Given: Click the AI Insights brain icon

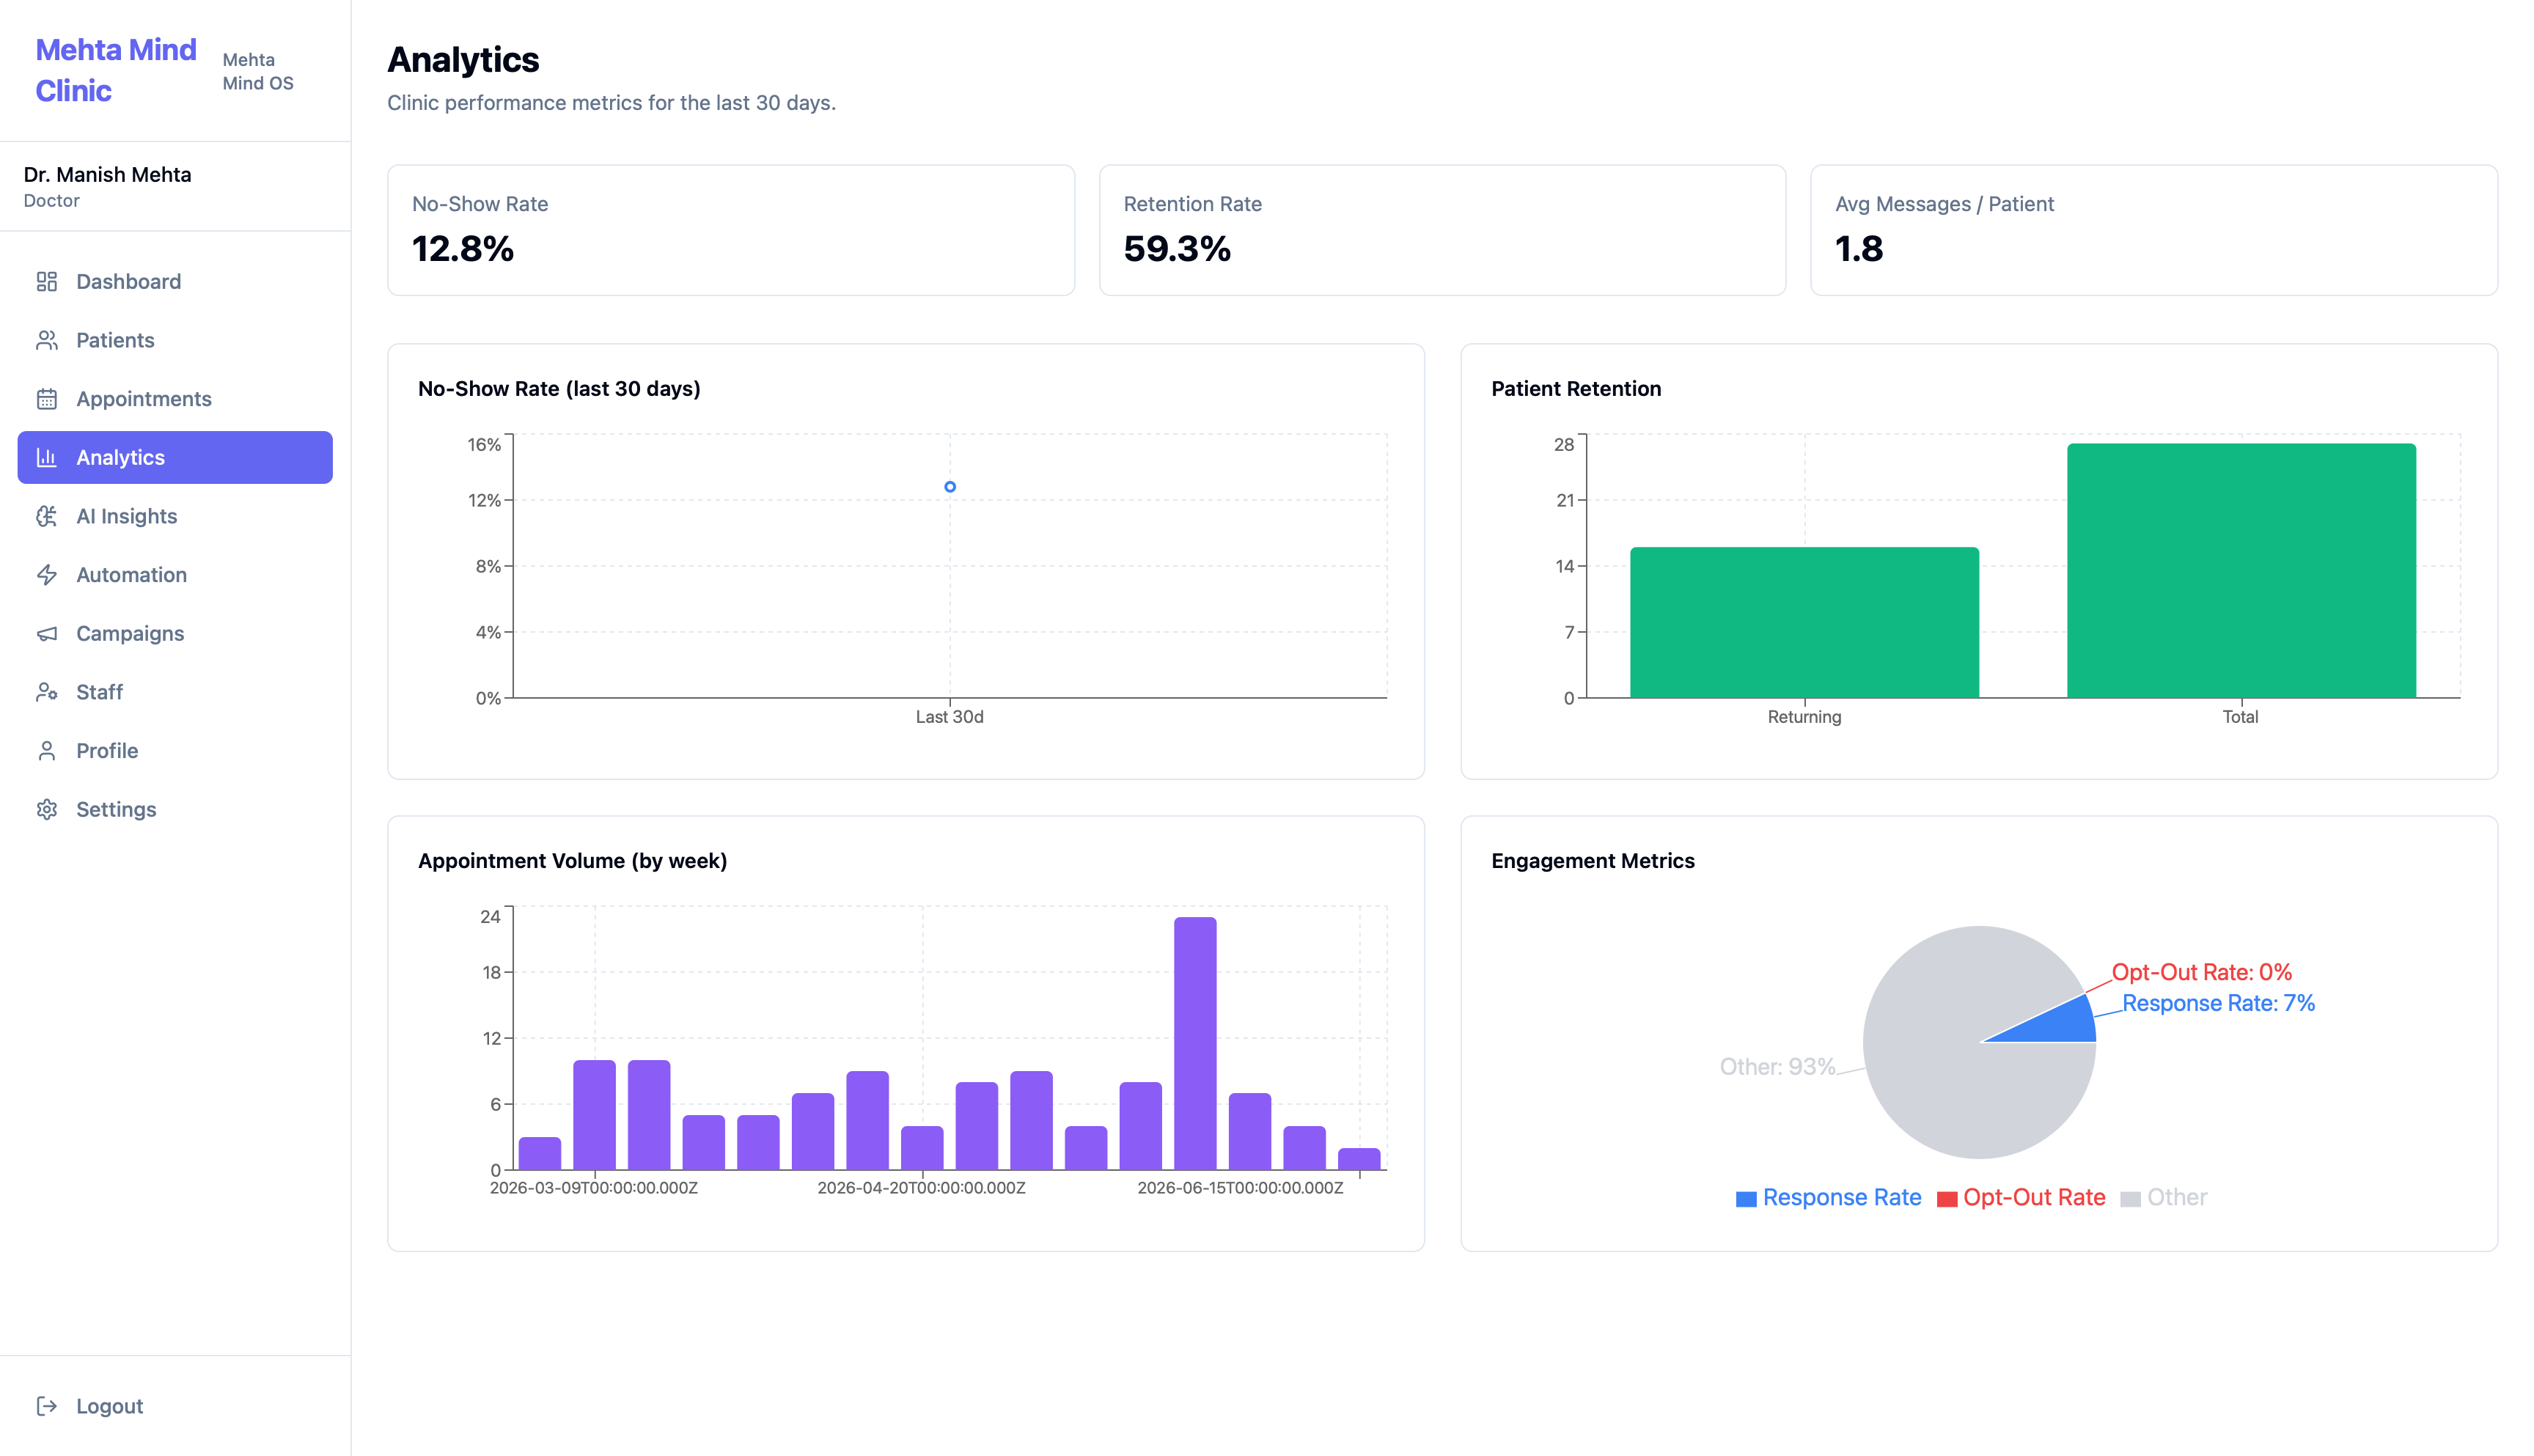Looking at the screenshot, I should [47, 516].
